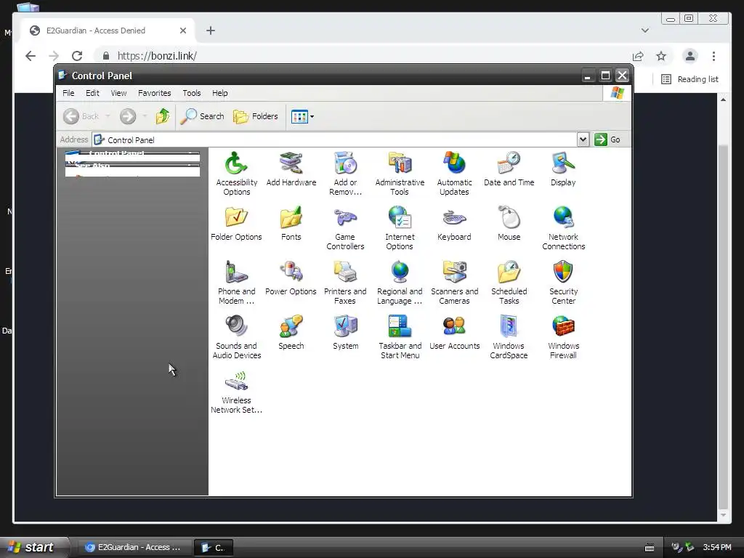Bookmark this page with star icon
The image size is (744, 558).
661,56
